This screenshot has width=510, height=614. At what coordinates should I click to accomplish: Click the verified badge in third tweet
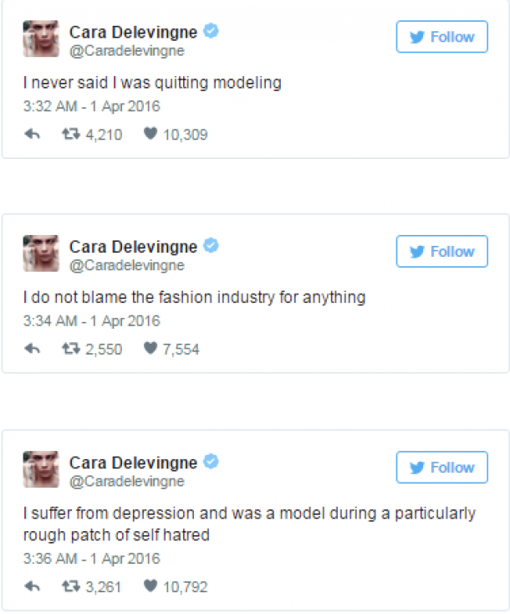point(212,462)
